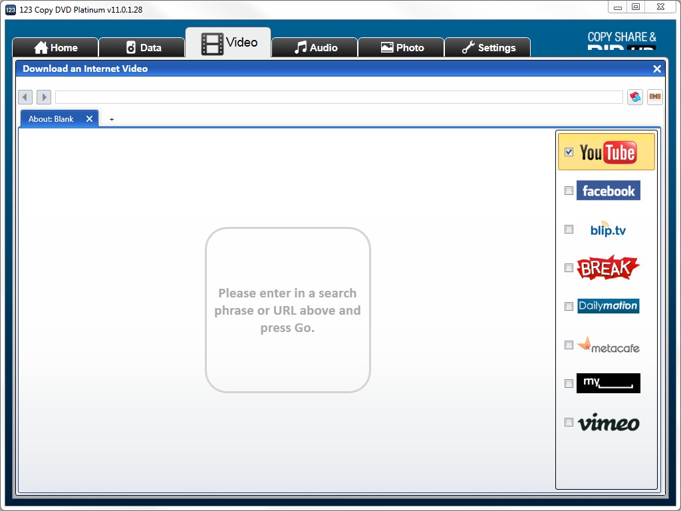Enable the blip.tv checkbox

(569, 230)
